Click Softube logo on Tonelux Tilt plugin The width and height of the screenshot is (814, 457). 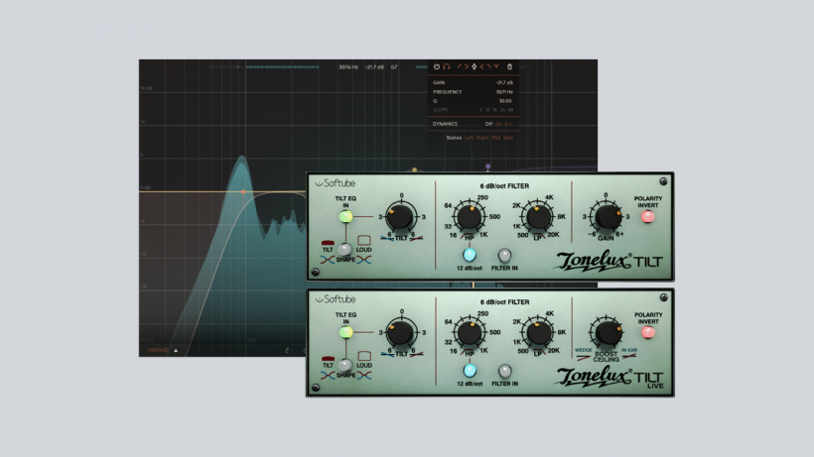(x=336, y=183)
